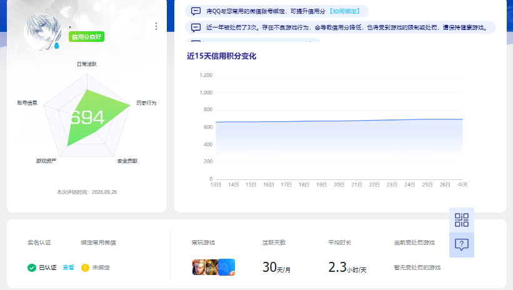Click the yellow 未绑定 warning icon
The width and height of the screenshot is (513, 290).
[85, 267]
